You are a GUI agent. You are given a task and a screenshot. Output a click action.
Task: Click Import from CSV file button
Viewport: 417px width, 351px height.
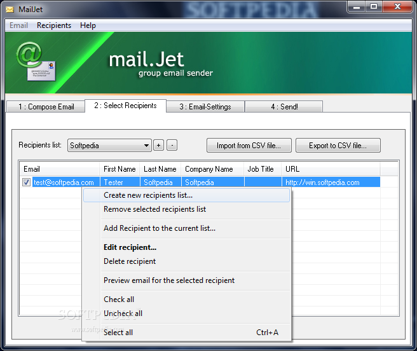[249, 146]
